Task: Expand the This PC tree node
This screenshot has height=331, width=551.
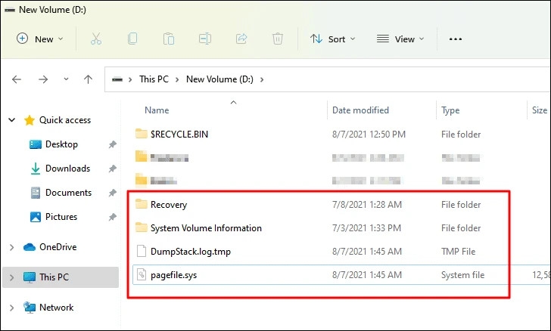Action: [11, 277]
